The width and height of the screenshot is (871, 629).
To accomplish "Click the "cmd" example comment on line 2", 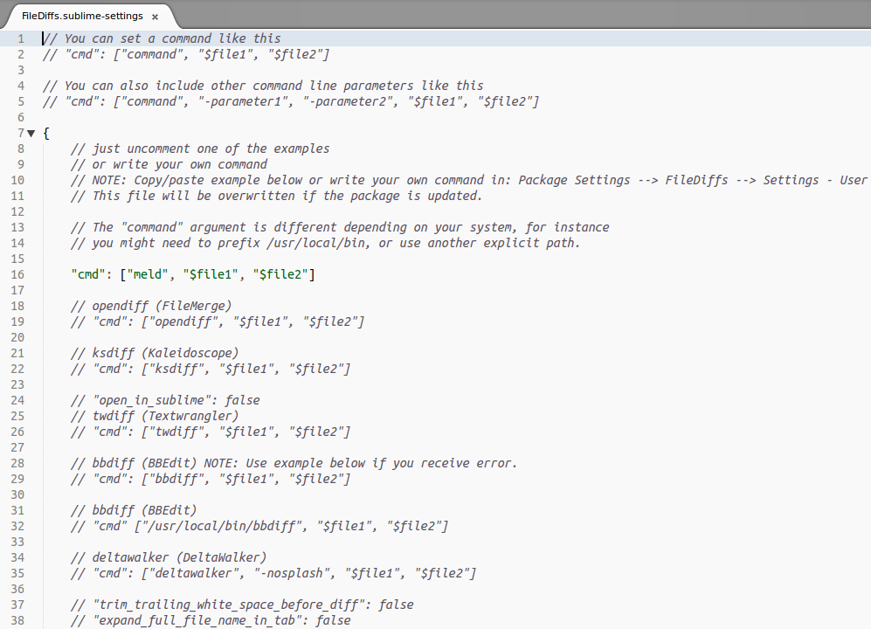I will tap(186, 54).
